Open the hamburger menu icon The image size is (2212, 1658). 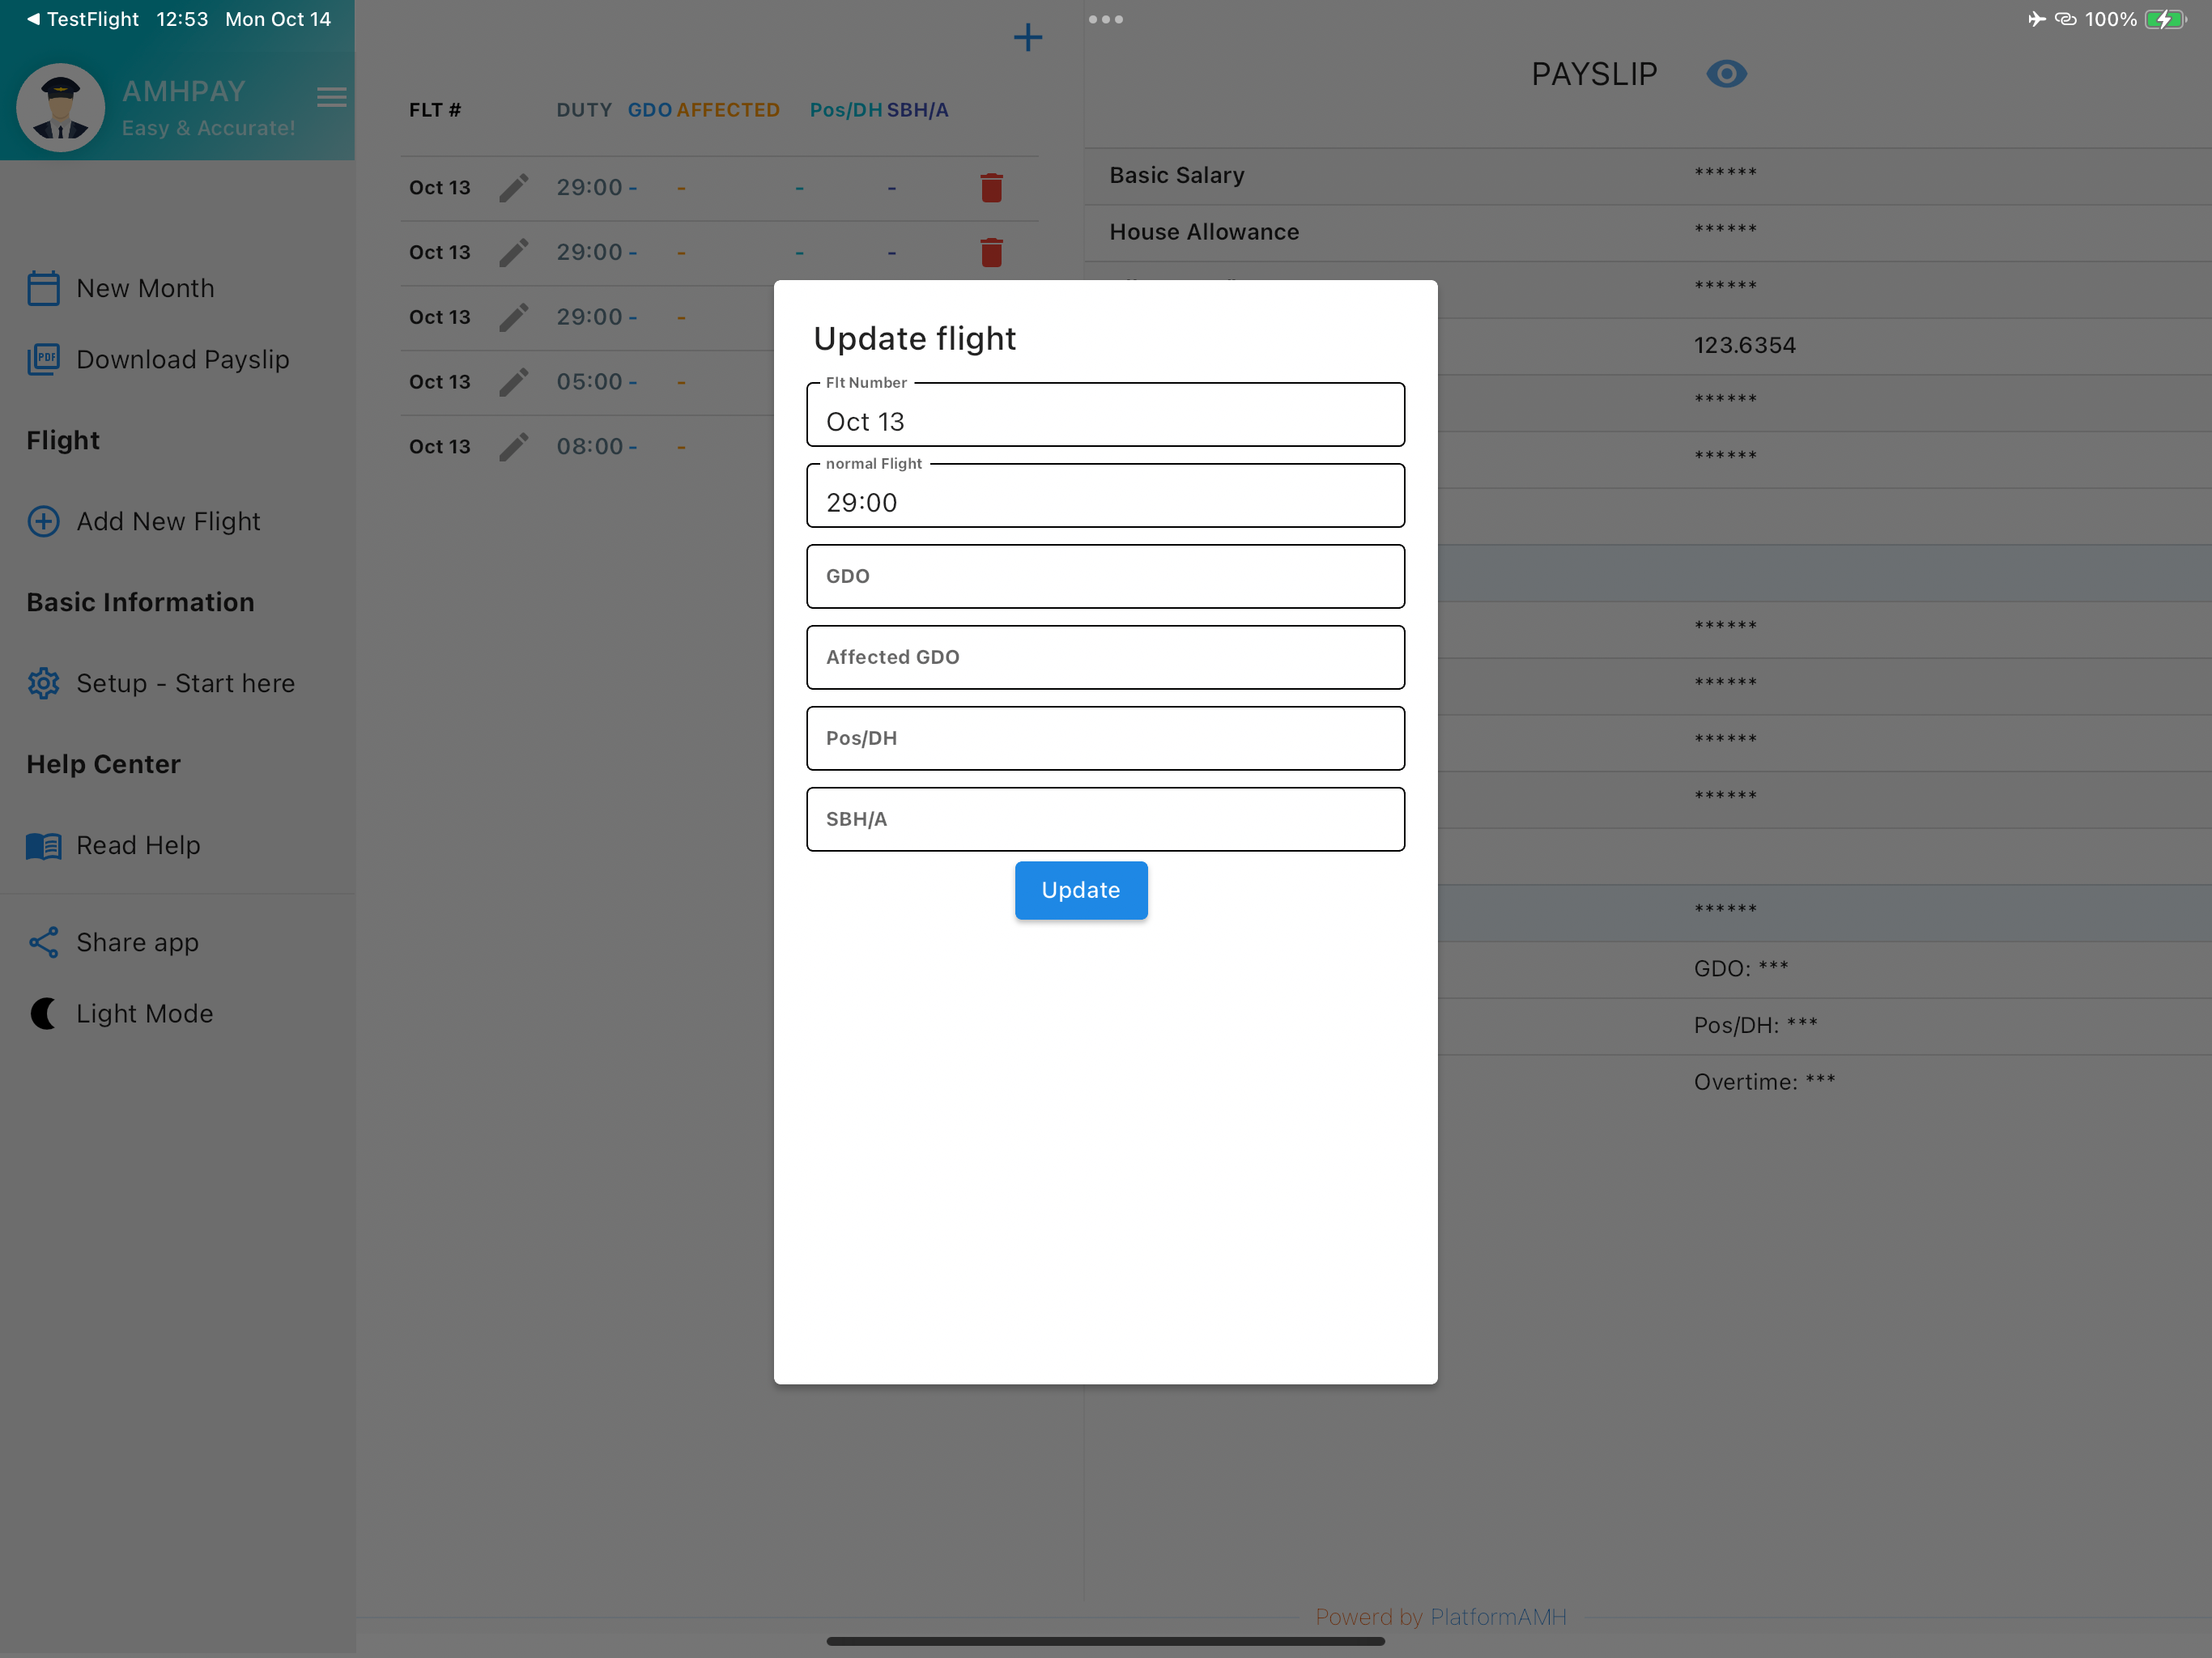pyautogui.click(x=332, y=97)
